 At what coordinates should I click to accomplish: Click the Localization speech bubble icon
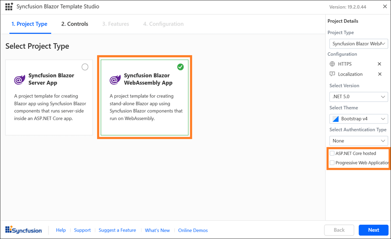[333, 74]
